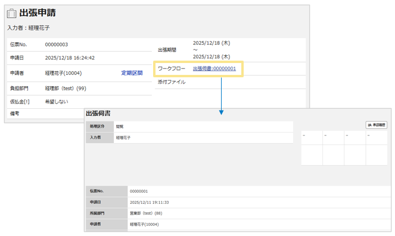The height and width of the screenshot is (236, 395).
Task: Select 経理花子 in 出張伺書 入力者 row
Action: coord(123,138)
